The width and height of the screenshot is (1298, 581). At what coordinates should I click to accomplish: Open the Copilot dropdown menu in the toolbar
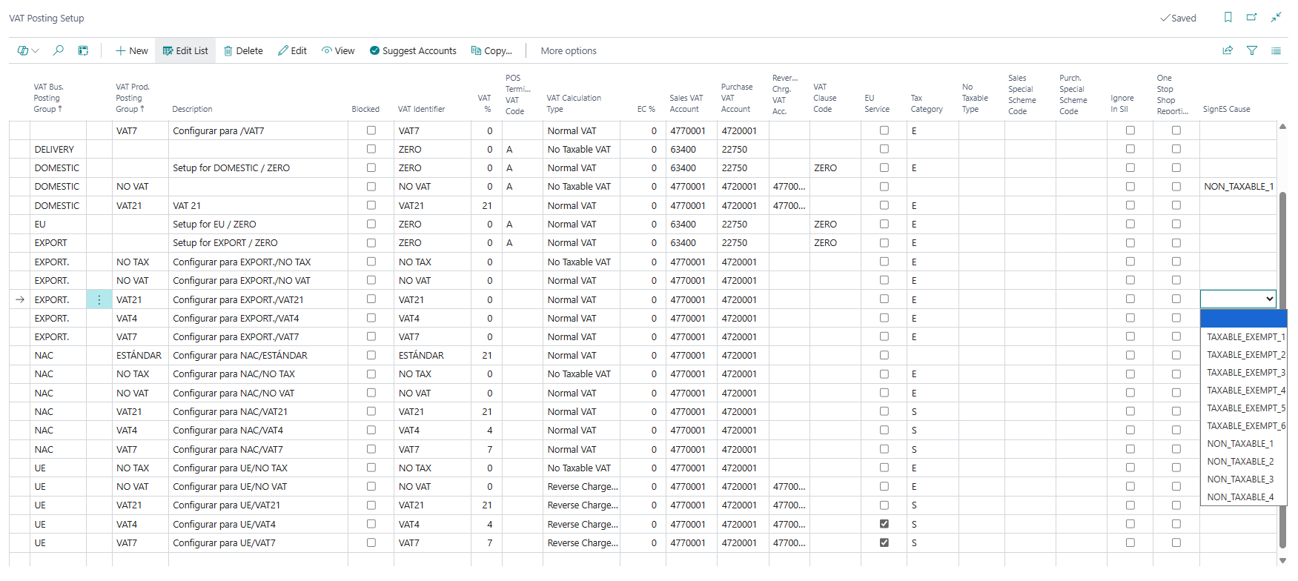(x=28, y=50)
